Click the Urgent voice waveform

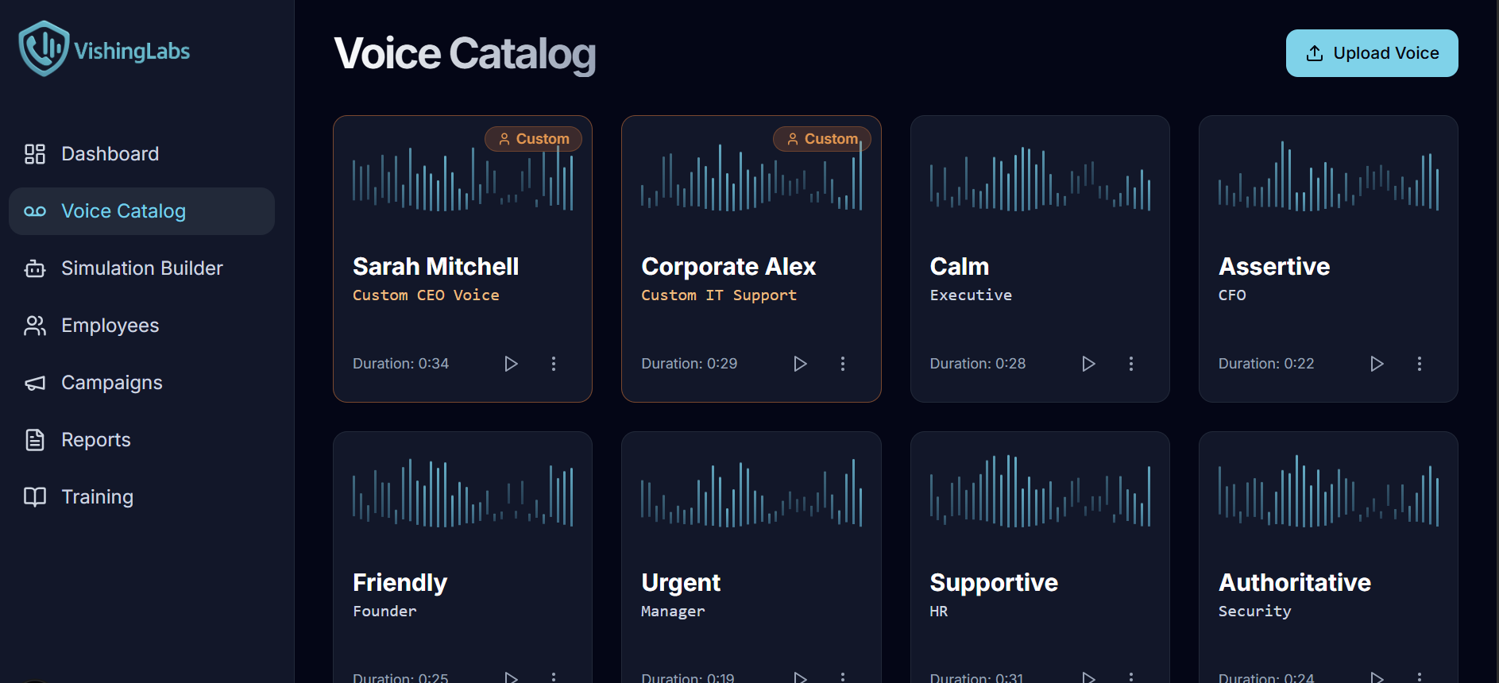[751, 493]
